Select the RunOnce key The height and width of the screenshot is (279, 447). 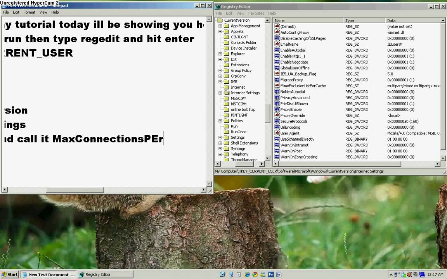pos(238,132)
